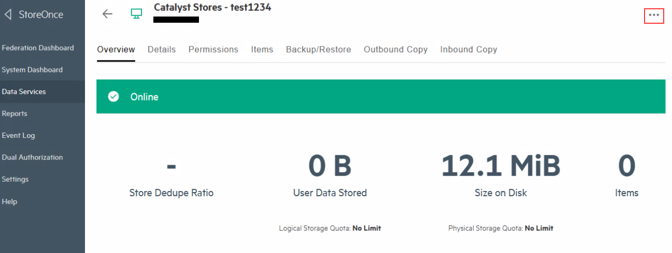This screenshot has height=253, width=672.
Task: Click the 0 B user data value
Action: pyautogui.click(x=330, y=166)
